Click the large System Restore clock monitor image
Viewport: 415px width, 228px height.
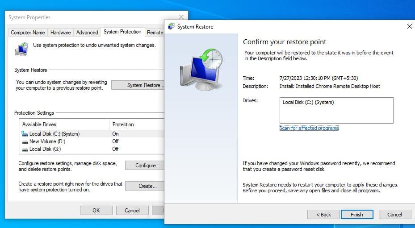coord(201,70)
